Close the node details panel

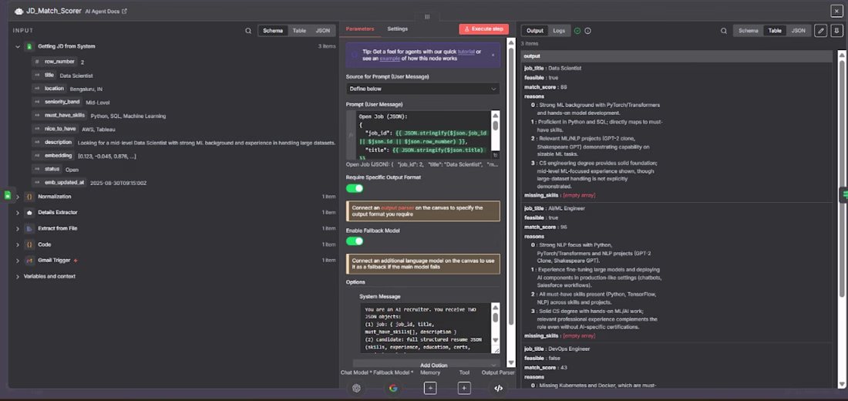point(836,11)
